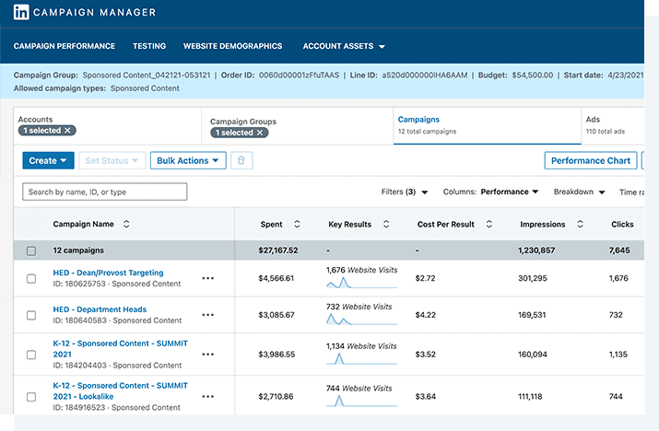The width and height of the screenshot is (659, 431).
Task: View Website Visits sparkline for Dean/Provost Targeting
Action: [361, 283]
